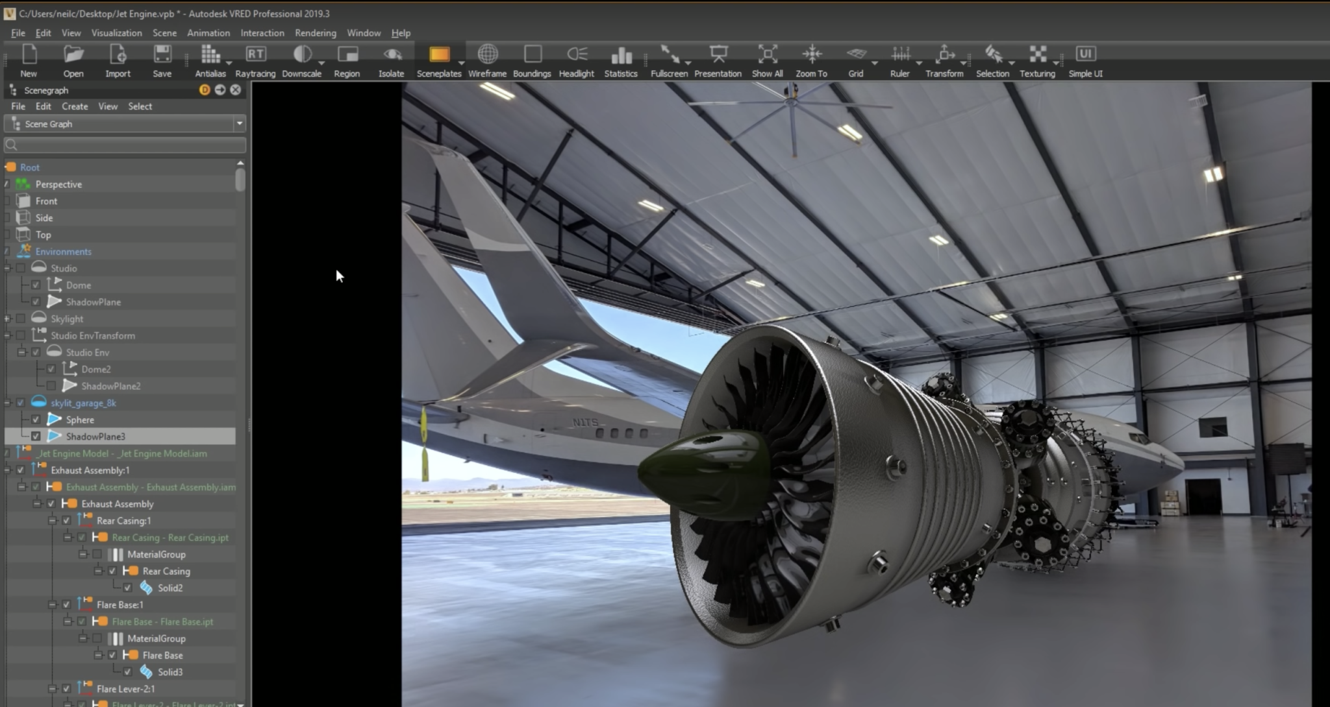Collapse the Rear Casing:1 node
The height and width of the screenshot is (707, 1330).
(x=53, y=521)
